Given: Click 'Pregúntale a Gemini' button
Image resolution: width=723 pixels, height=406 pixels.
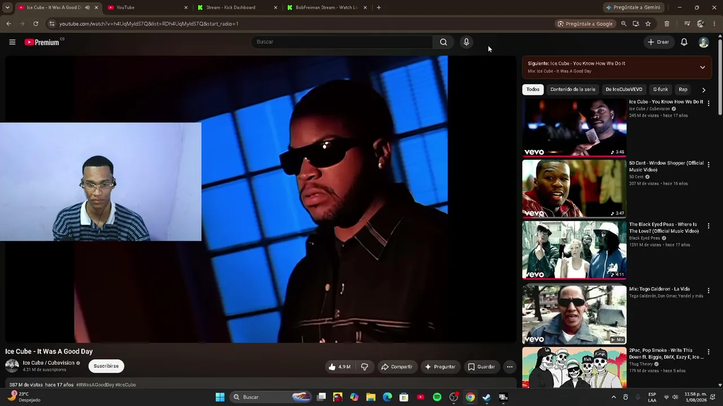Looking at the screenshot, I should coord(632,7).
